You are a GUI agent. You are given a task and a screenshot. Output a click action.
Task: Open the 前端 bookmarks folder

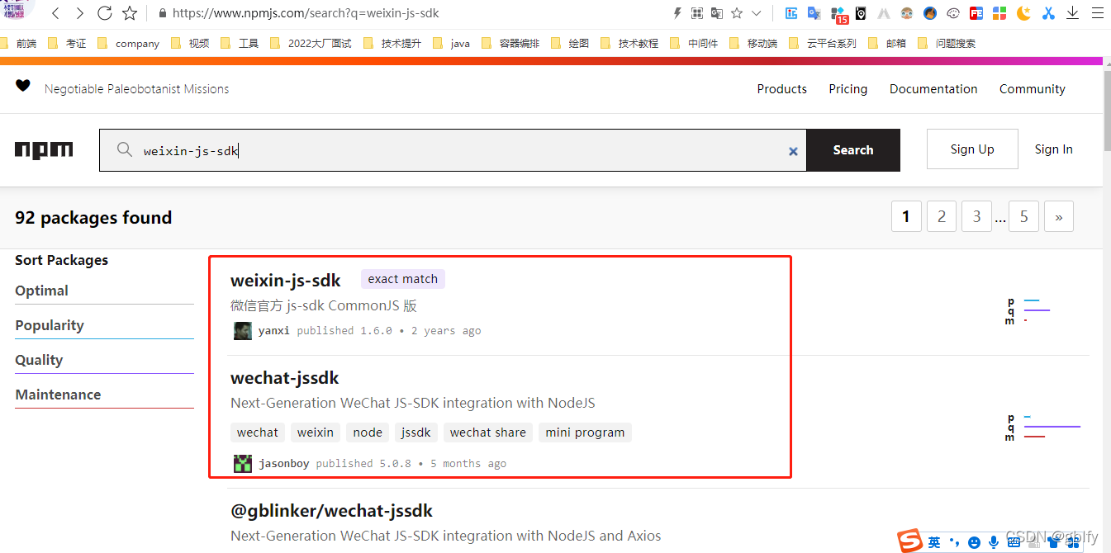tap(18, 44)
